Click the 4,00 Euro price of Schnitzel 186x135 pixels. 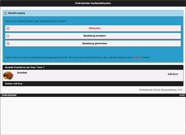tap(173, 74)
